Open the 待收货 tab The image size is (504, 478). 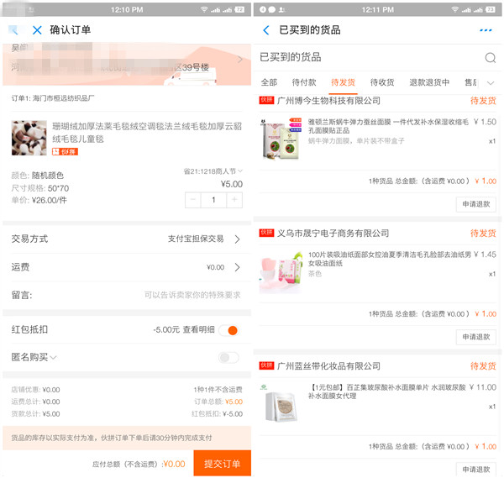382,82
